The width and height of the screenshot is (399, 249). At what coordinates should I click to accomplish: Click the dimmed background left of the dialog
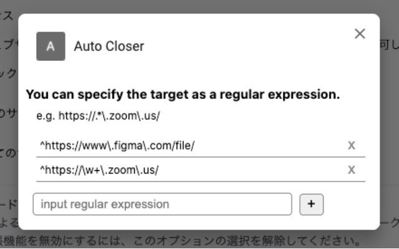[x=9, y=125]
